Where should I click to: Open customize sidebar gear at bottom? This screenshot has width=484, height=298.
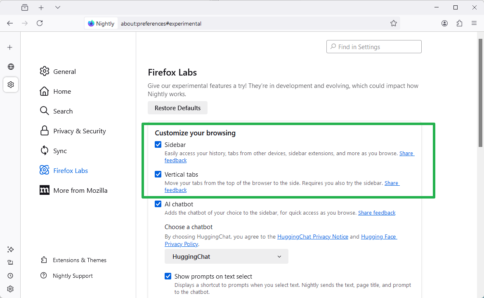tap(10, 289)
